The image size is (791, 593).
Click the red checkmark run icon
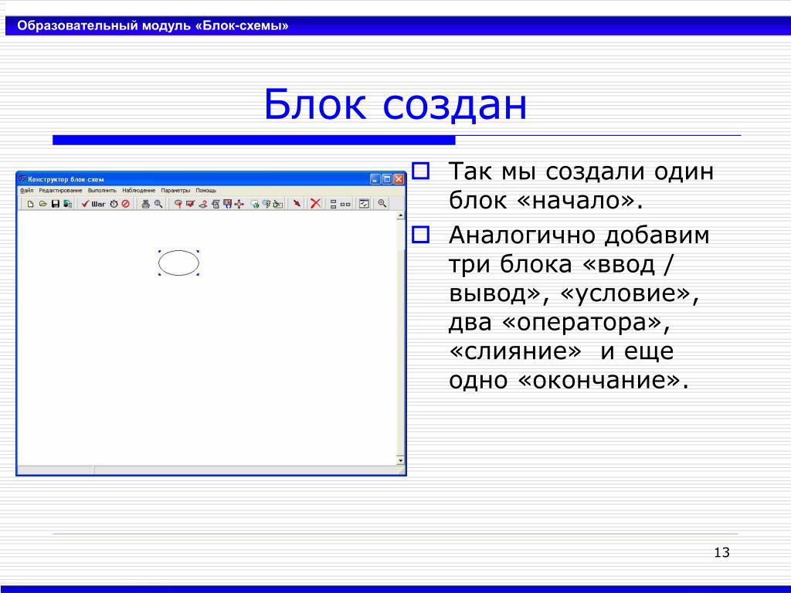[85, 204]
